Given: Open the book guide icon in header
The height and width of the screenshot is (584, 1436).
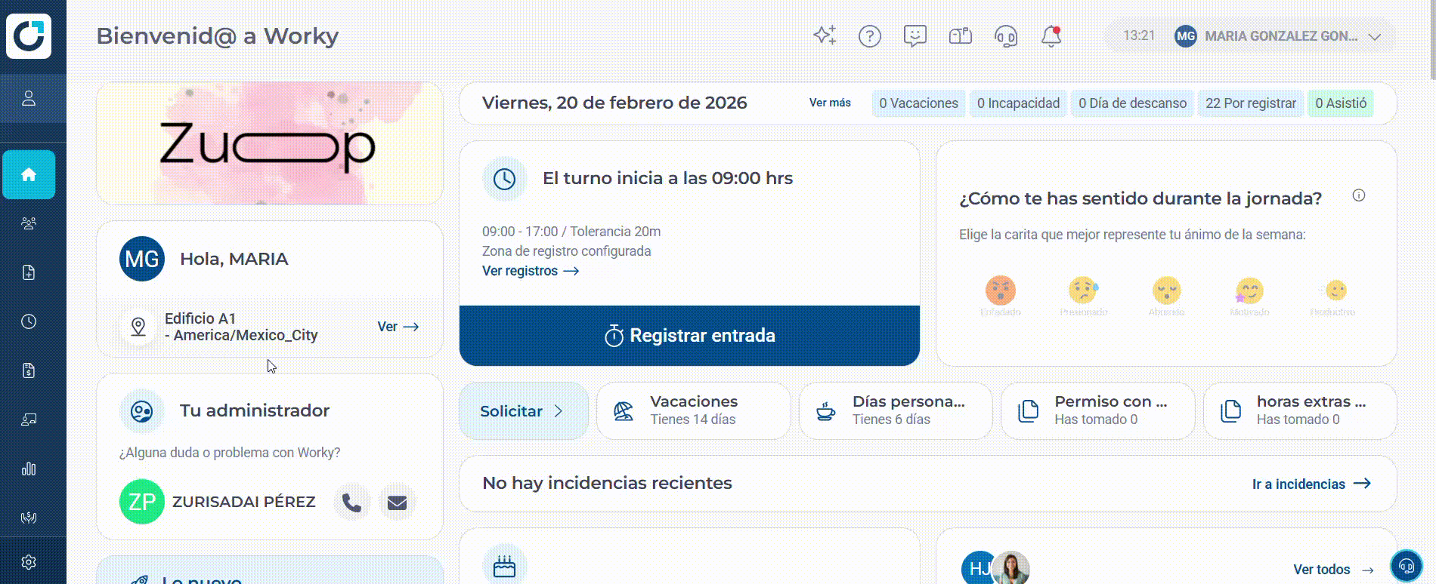Looking at the screenshot, I should pyautogui.click(x=961, y=35).
